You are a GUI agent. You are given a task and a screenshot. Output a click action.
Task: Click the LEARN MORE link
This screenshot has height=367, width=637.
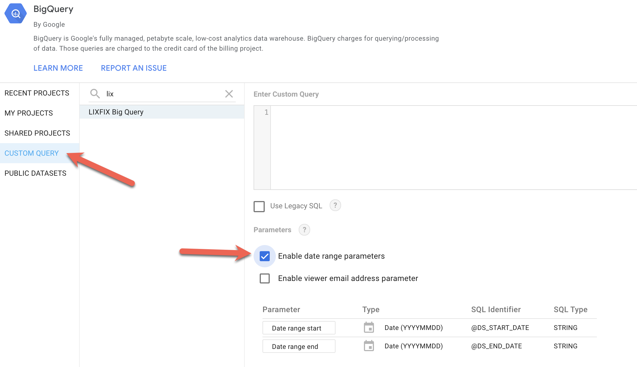pyautogui.click(x=58, y=68)
